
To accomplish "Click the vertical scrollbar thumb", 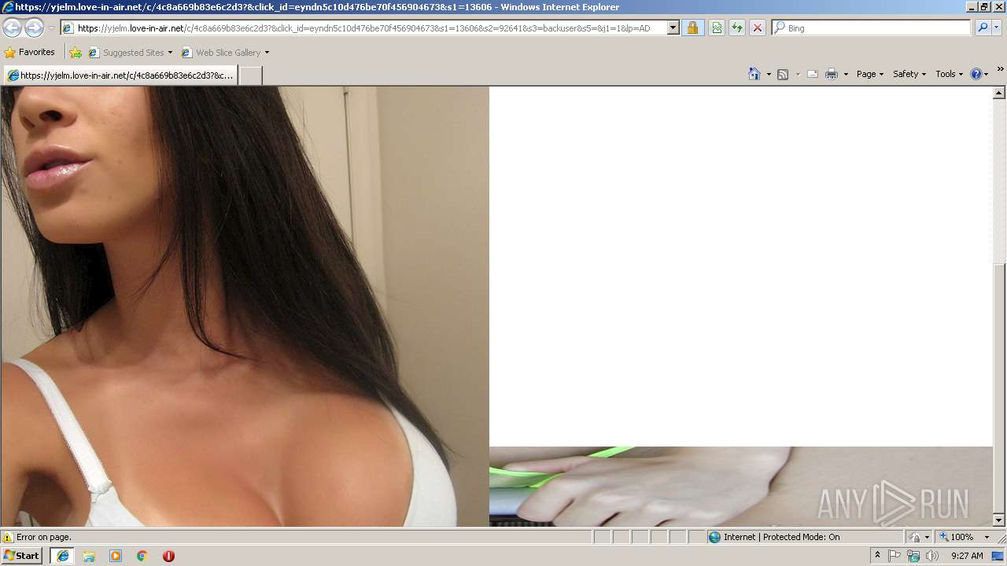I will [x=999, y=388].
